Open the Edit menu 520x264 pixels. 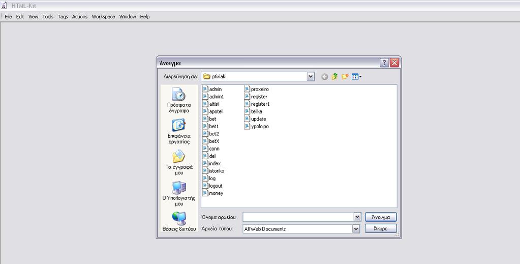tap(20, 17)
